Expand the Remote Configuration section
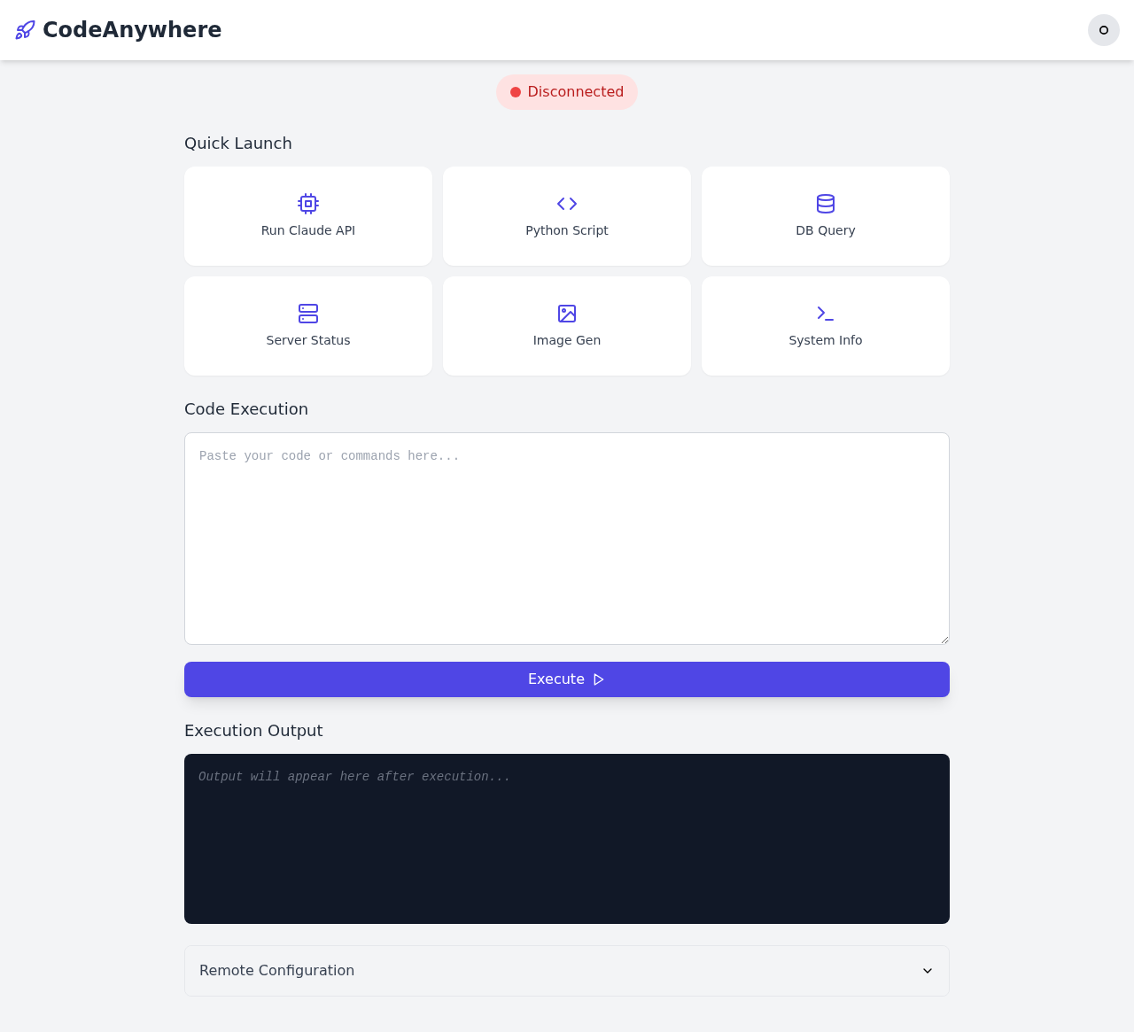 point(566,970)
